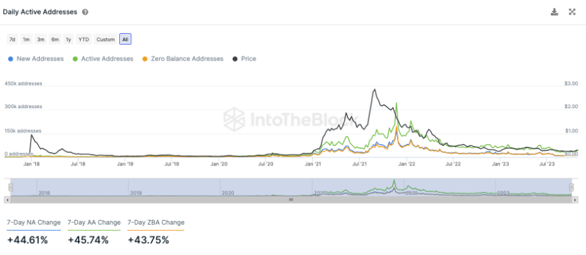The height and width of the screenshot is (255, 586).
Task: Select the 1m time range
Action: (26, 39)
